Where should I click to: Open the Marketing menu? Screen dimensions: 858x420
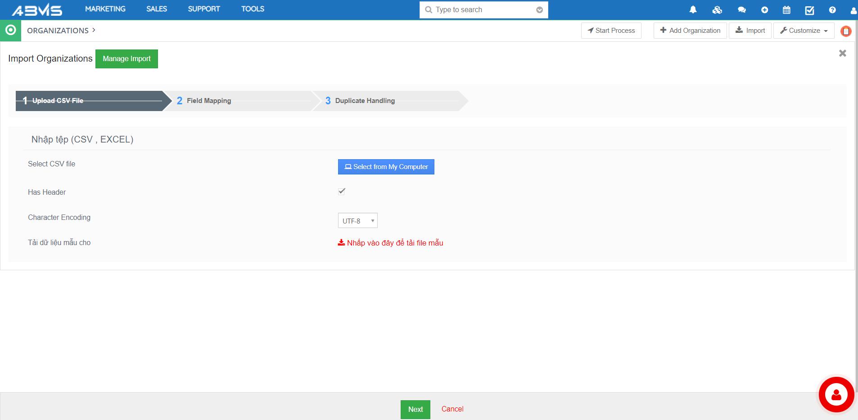(105, 9)
